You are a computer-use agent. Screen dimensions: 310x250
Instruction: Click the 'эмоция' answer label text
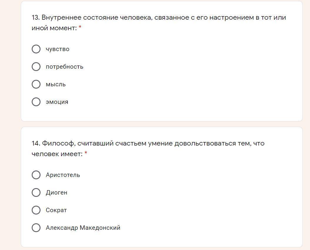click(57, 102)
